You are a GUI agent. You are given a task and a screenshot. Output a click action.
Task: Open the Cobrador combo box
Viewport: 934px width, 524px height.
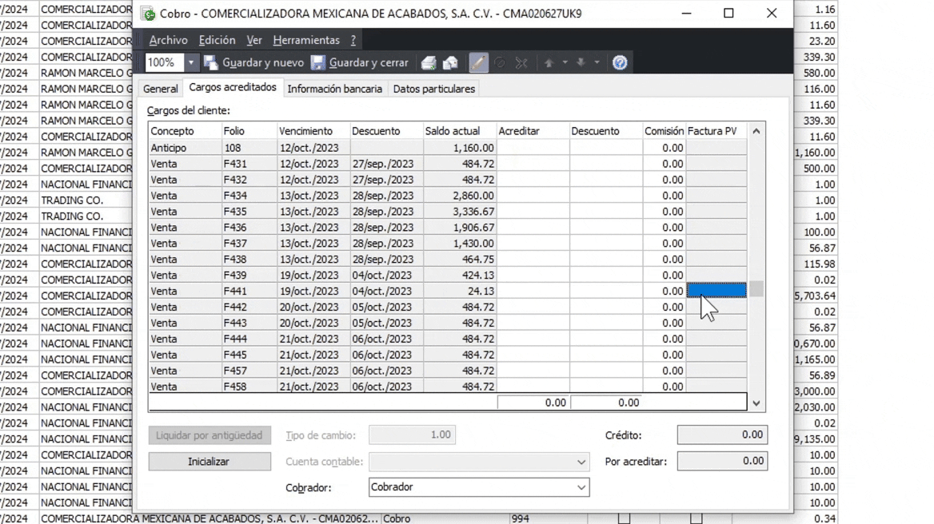pos(479,487)
